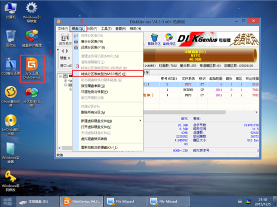Image resolution: width=277 pixels, height=207 pixels.
Task: Click 本地磁盘(D:) partition bar graphic
Action: (200, 55)
